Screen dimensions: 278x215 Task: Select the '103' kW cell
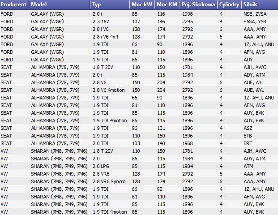[x=136, y=143]
